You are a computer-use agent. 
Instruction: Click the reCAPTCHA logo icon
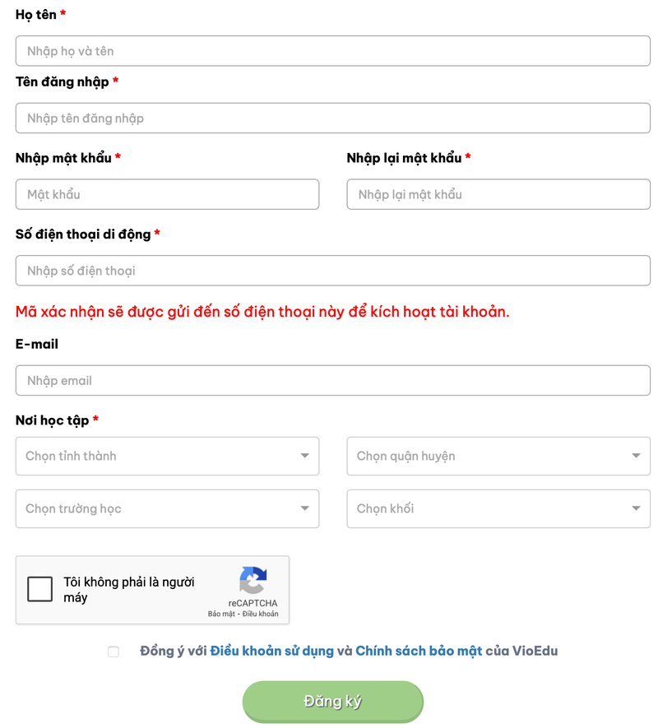click(x=253, y=580)
